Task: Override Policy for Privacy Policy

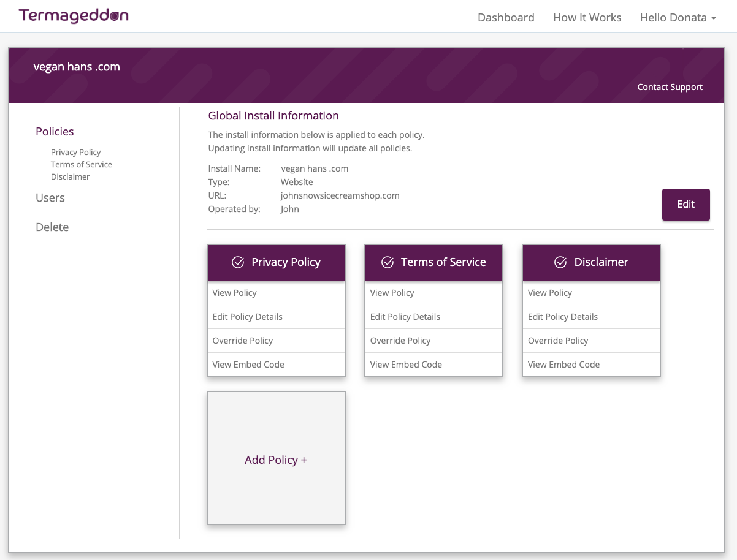Action: (x=277, y=341)
